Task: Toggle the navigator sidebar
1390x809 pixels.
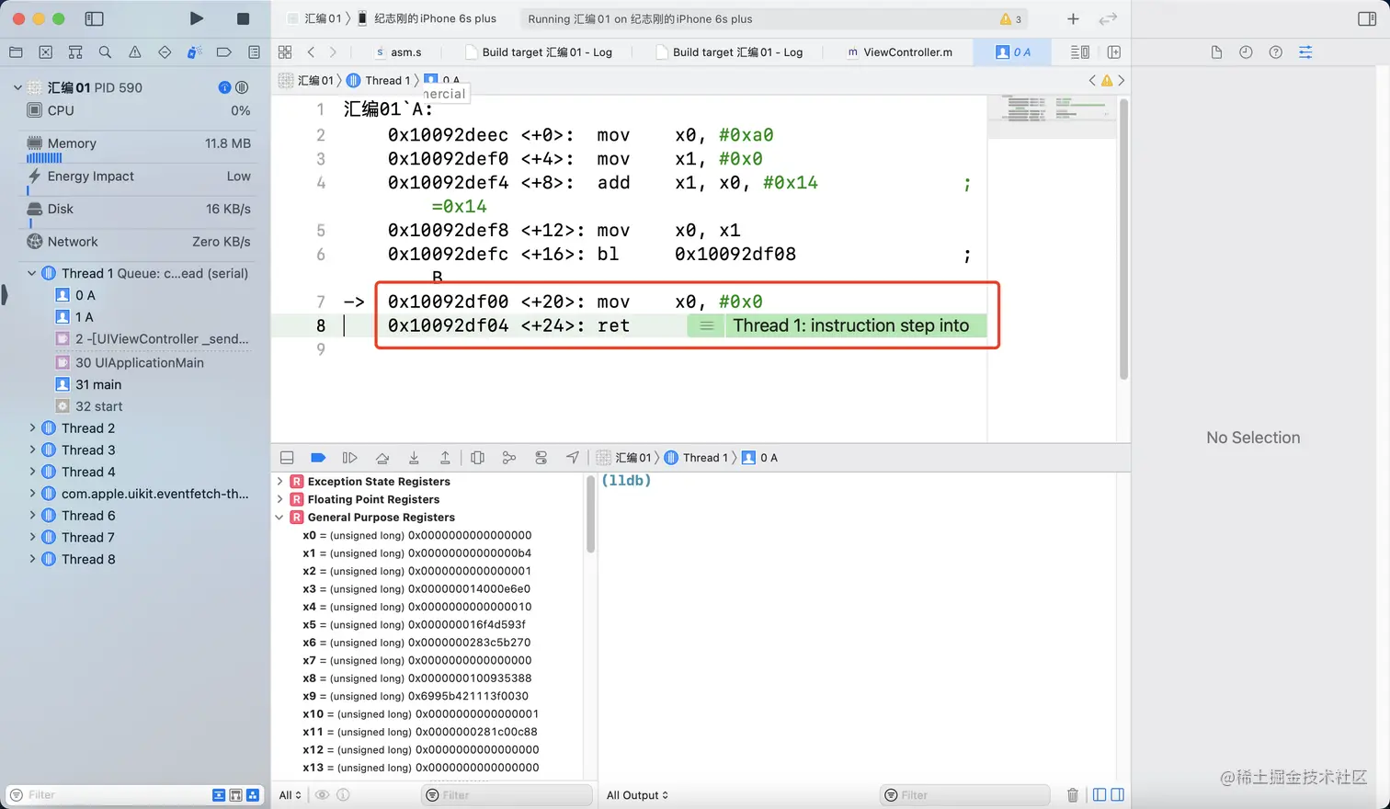Action: tap(94, 18)
